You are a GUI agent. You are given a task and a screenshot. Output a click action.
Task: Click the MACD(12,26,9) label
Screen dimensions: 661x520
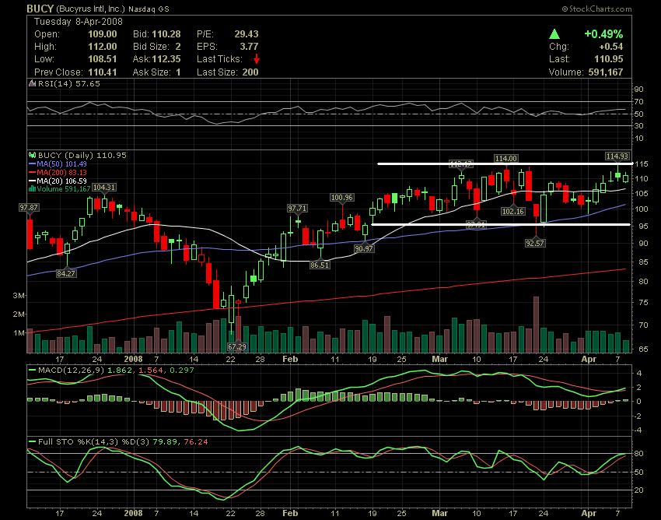pyautogui.click(x=72, y=371)
